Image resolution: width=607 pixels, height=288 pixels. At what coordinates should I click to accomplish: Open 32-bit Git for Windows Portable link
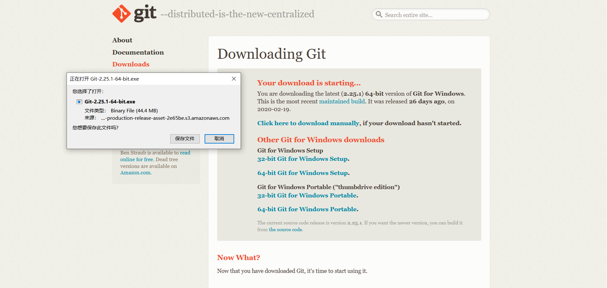pyautogui.click(x=307, y=196)
